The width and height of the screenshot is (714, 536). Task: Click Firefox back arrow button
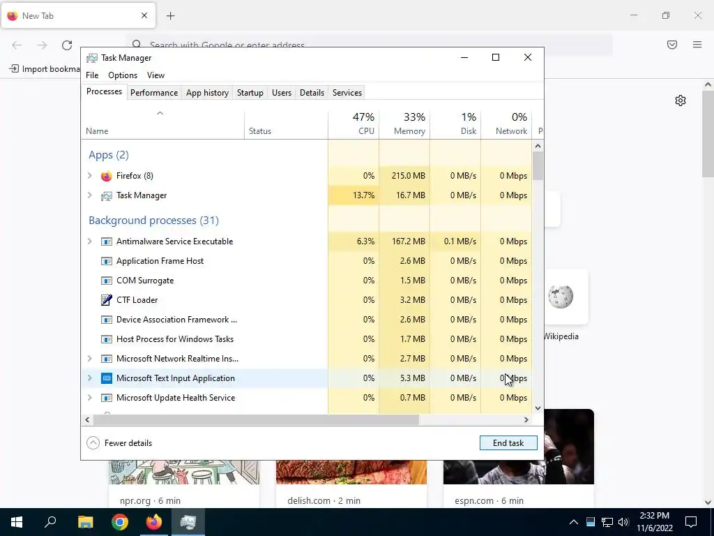[17, 45]
